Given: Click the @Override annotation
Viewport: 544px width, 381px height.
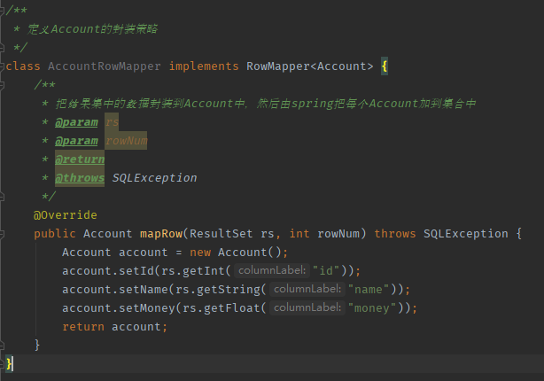Looking at the screenshot, I should click(x=66, y=215).
